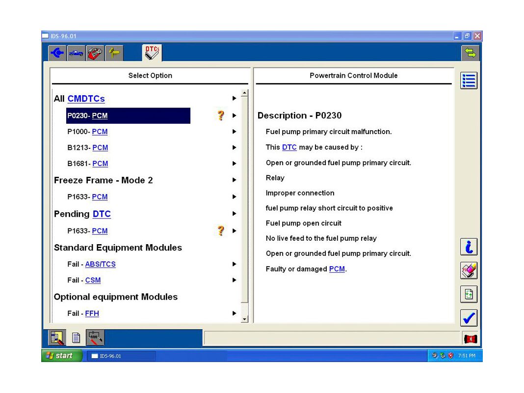Click the blue wrench icon on the first tab
This screenshot has height=393, width=524.
tap(57, 53)
